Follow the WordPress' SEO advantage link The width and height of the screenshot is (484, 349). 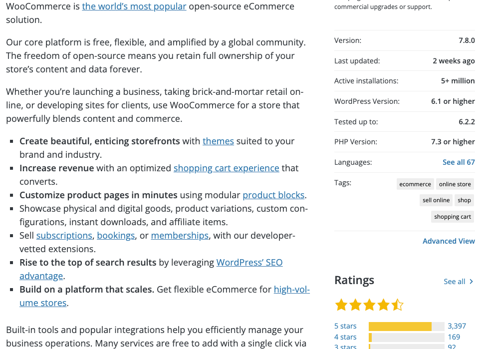click(249, 262)
